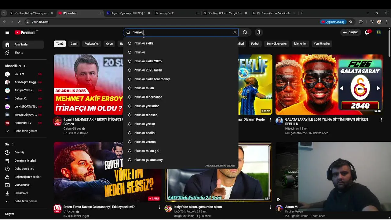Open more options for the Erden Timur video
Screen dimensions: 391x220
[x=159, y=207]
